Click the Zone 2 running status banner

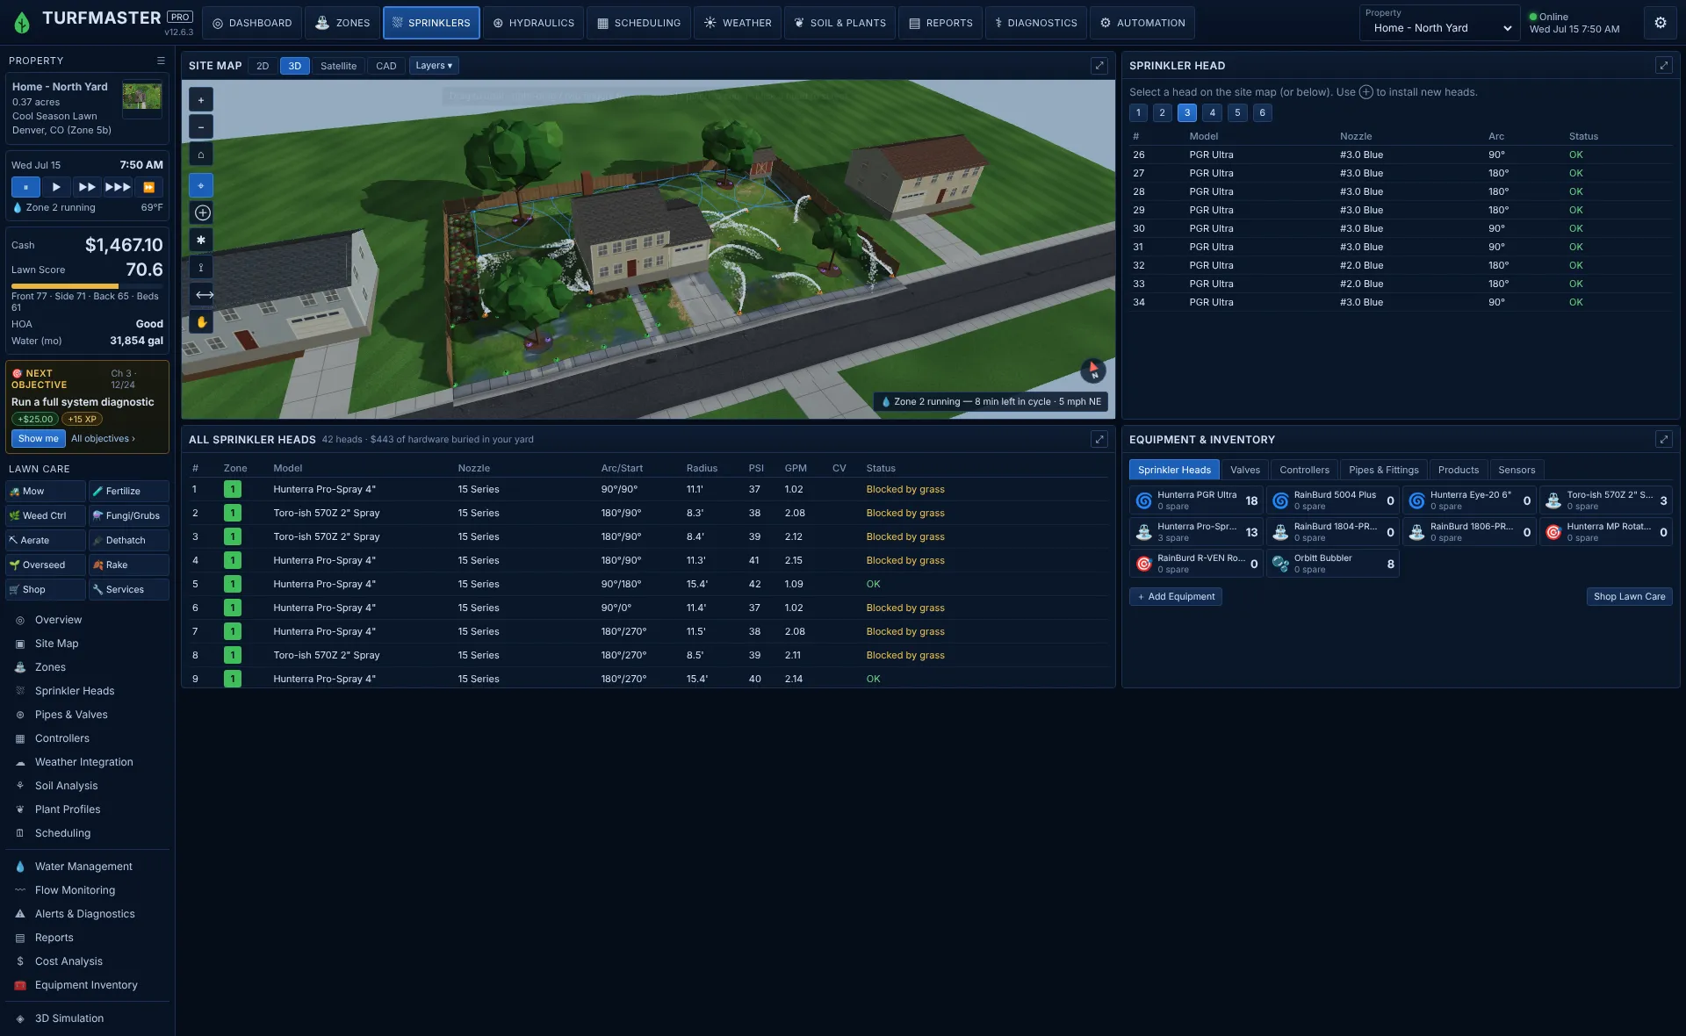[x=991, y=401]
